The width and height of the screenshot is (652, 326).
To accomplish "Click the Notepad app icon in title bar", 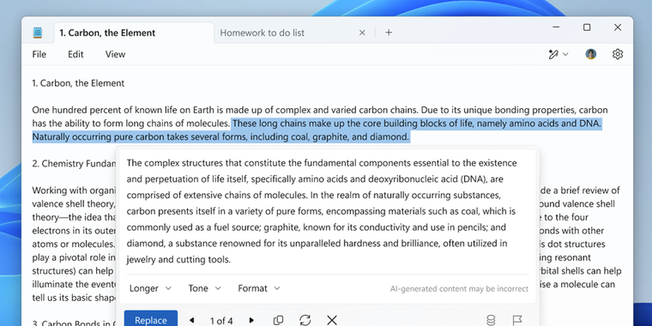I will click(x=38, y=33).
